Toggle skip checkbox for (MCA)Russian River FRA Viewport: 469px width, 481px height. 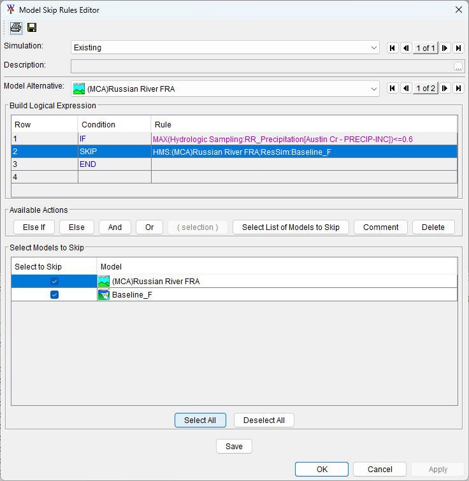pyautogui.click(x=54, y=282)
